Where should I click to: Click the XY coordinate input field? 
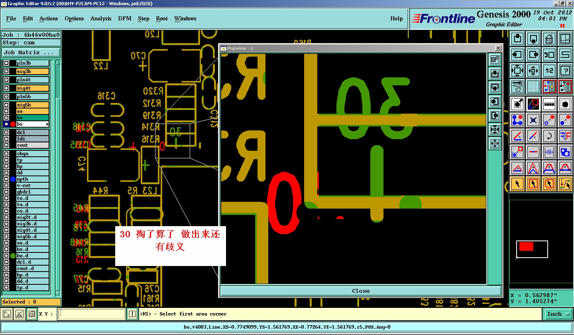pos(92,314)
